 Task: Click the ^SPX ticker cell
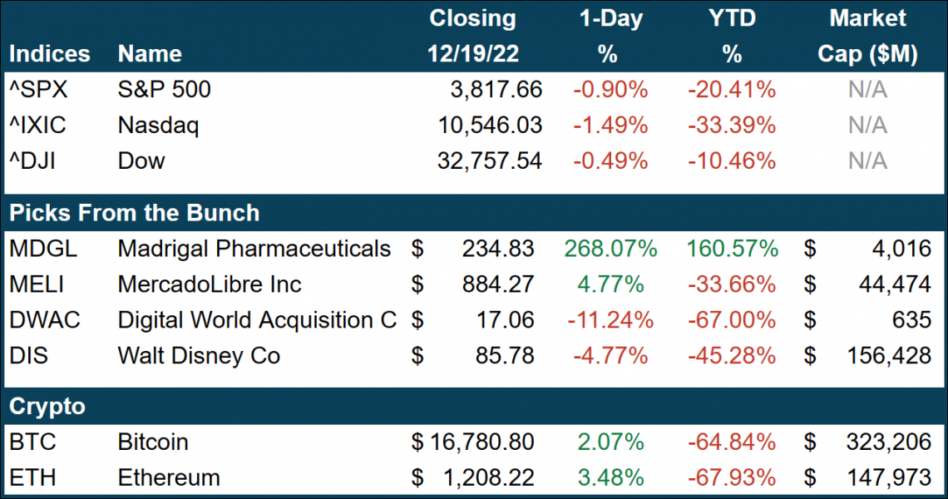pyautogui.click(x=37, y=90)
